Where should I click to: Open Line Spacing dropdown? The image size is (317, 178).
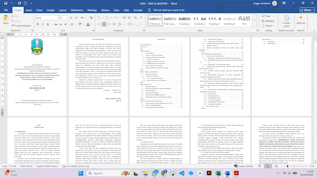(120, 24)
